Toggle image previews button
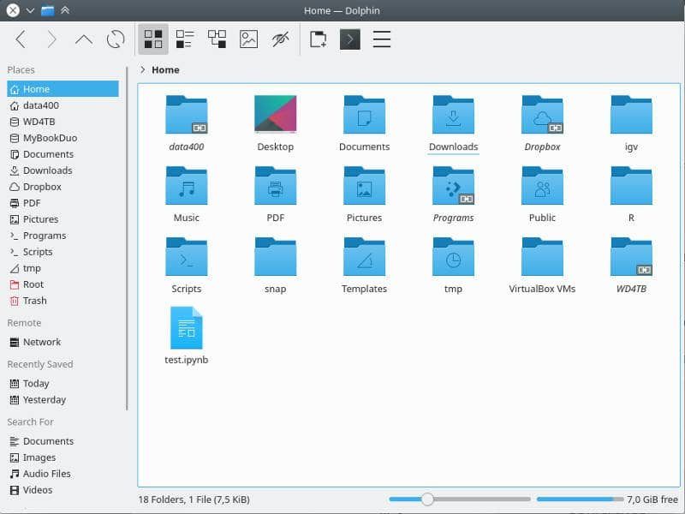Screen dimensions: 685x514 click(248, 39)
